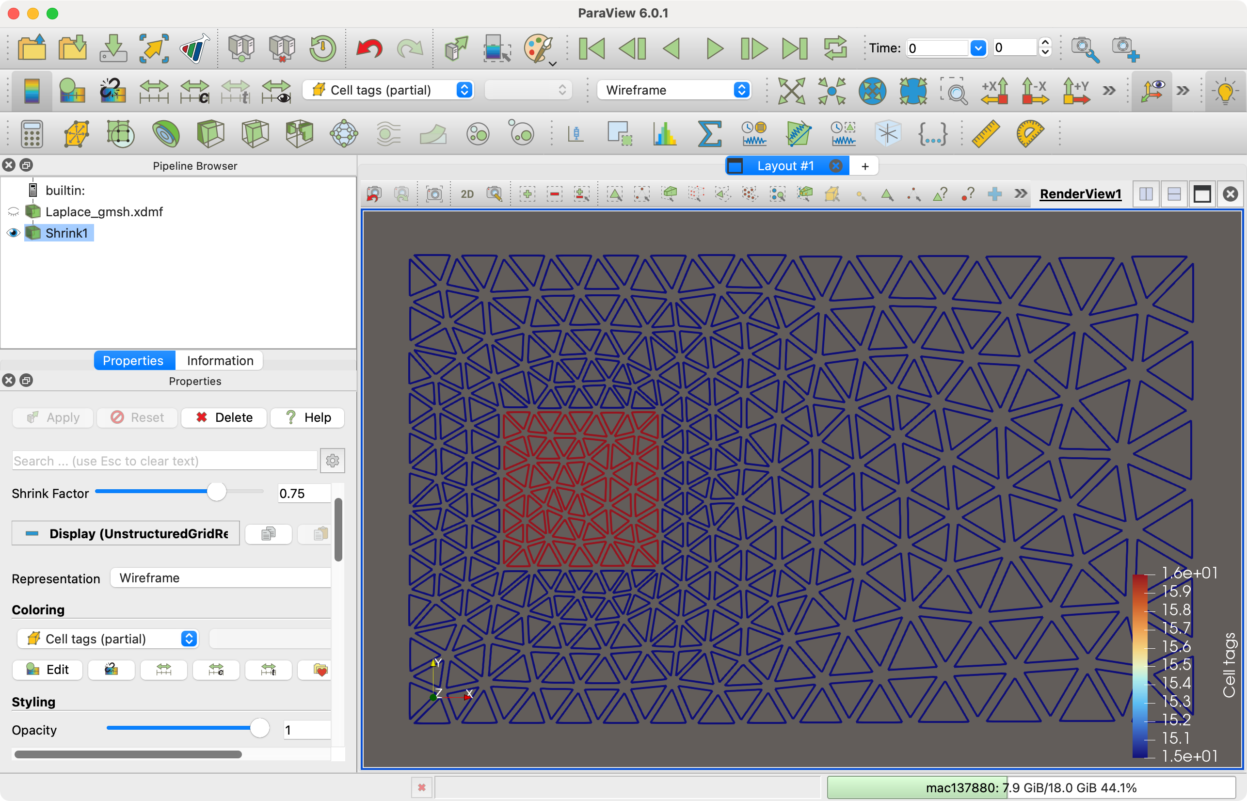Viewport: 1247px width, 801px height.
Task: Click the Histogram filter icon
Action: click(x=665, y=134)
